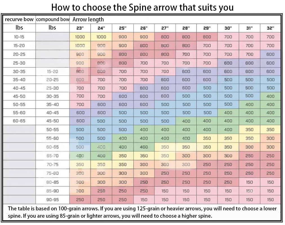Click the 350 cell under 31" in 50-55 compound row
This screenshot has height=225, width=285.
point(249,130)
